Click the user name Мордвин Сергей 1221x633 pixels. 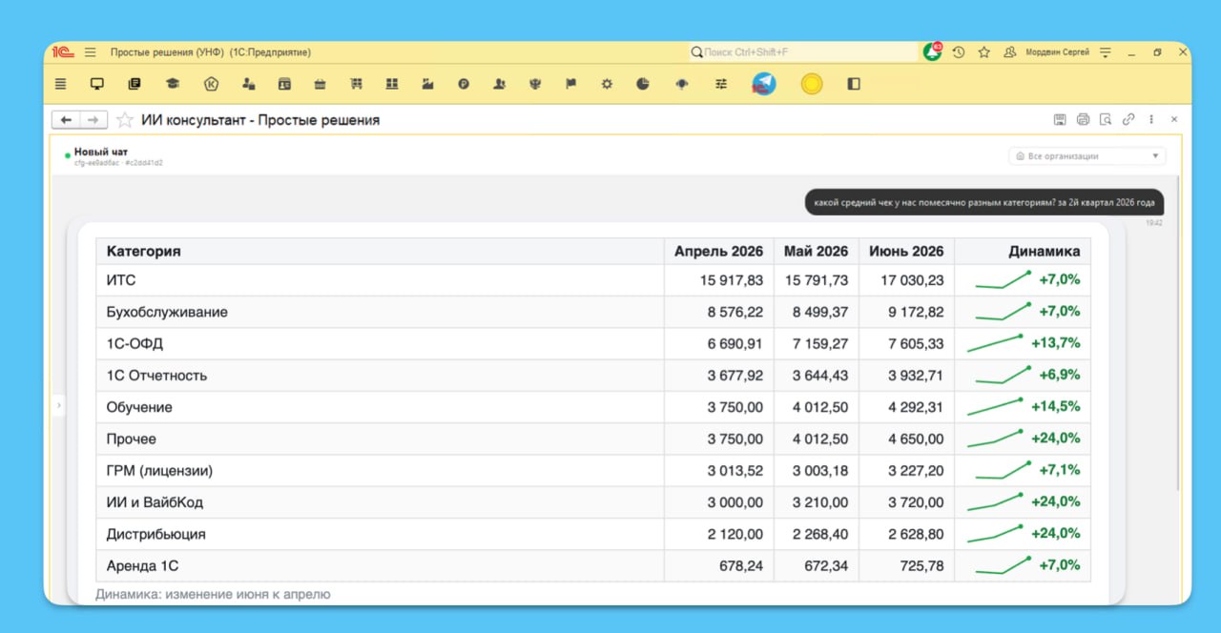pos(1057,52)
